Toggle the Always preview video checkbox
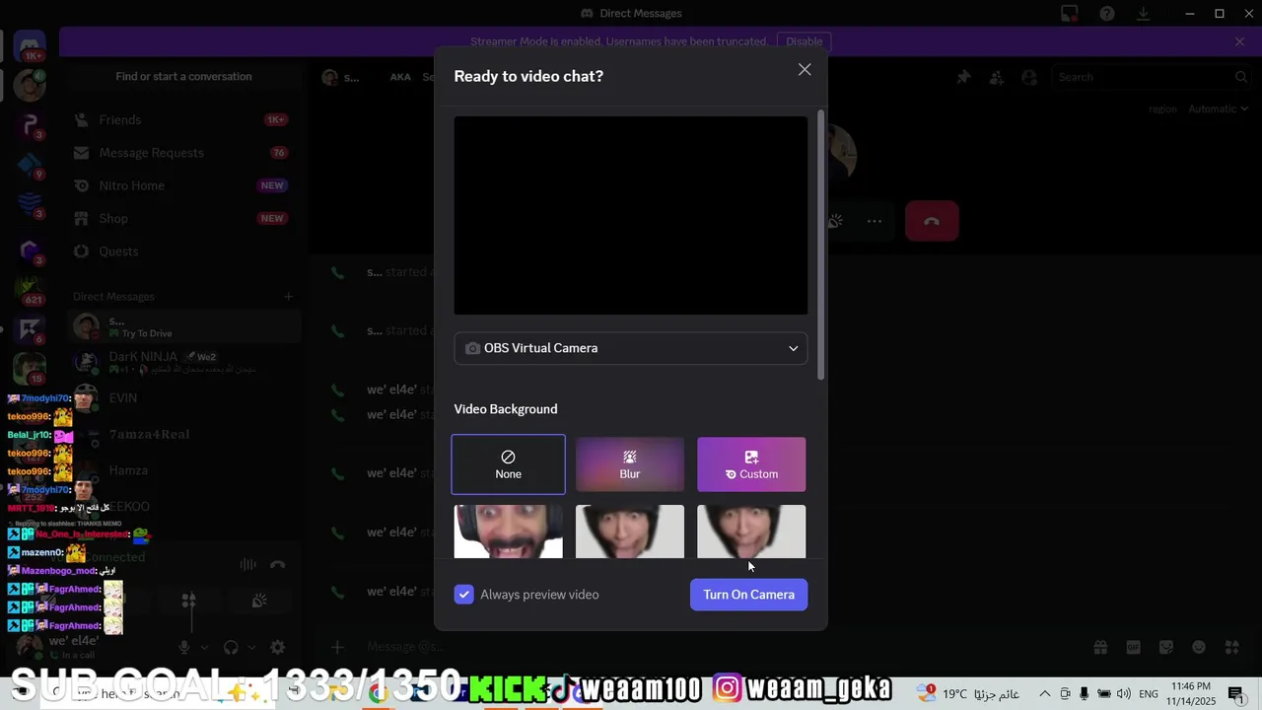This screenshot has height=710, width=1262. tap(464, 595)
